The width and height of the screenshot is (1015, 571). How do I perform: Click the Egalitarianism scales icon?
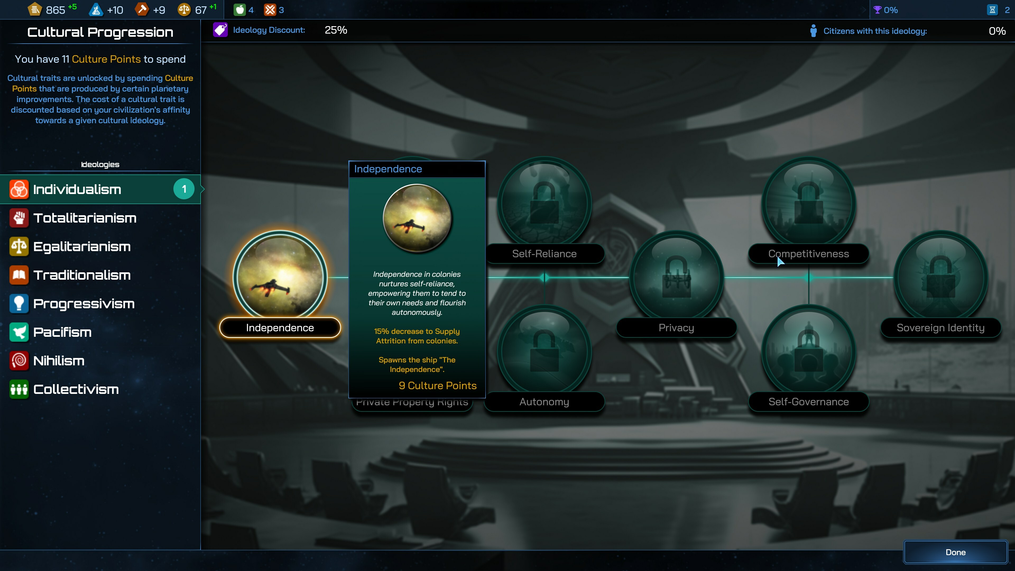click(x=19, y=247)
